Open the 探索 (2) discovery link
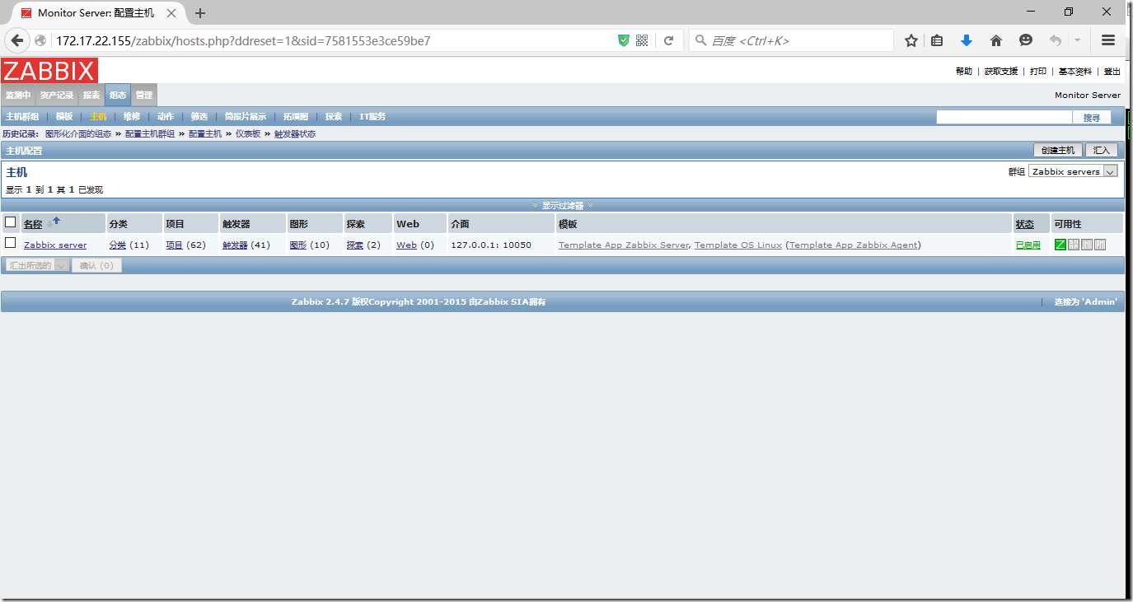 (x=355, y=245)
